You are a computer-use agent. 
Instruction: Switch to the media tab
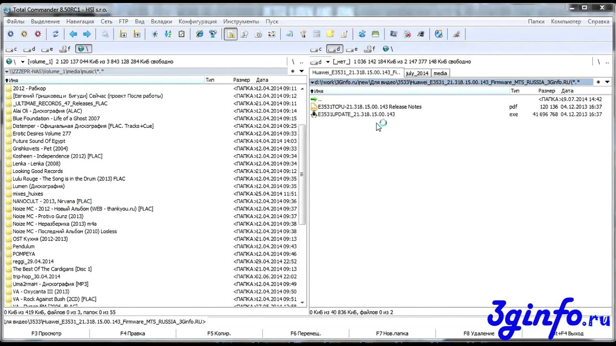(440, 73)
